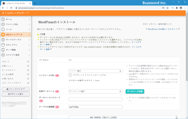The height and width of the screenshot is (119, 188).
Task: Click the license text box scroll-up arrow
Action: pos(176,117)
